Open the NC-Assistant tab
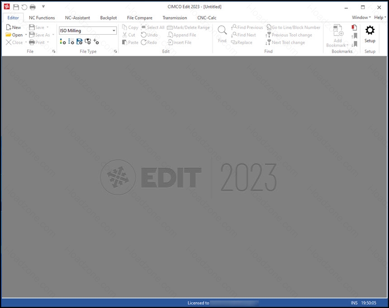 click(x=77, y=18)
